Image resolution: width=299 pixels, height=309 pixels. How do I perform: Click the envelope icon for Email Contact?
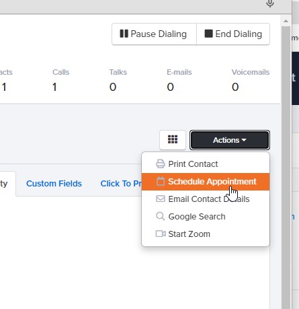point(161,199)
